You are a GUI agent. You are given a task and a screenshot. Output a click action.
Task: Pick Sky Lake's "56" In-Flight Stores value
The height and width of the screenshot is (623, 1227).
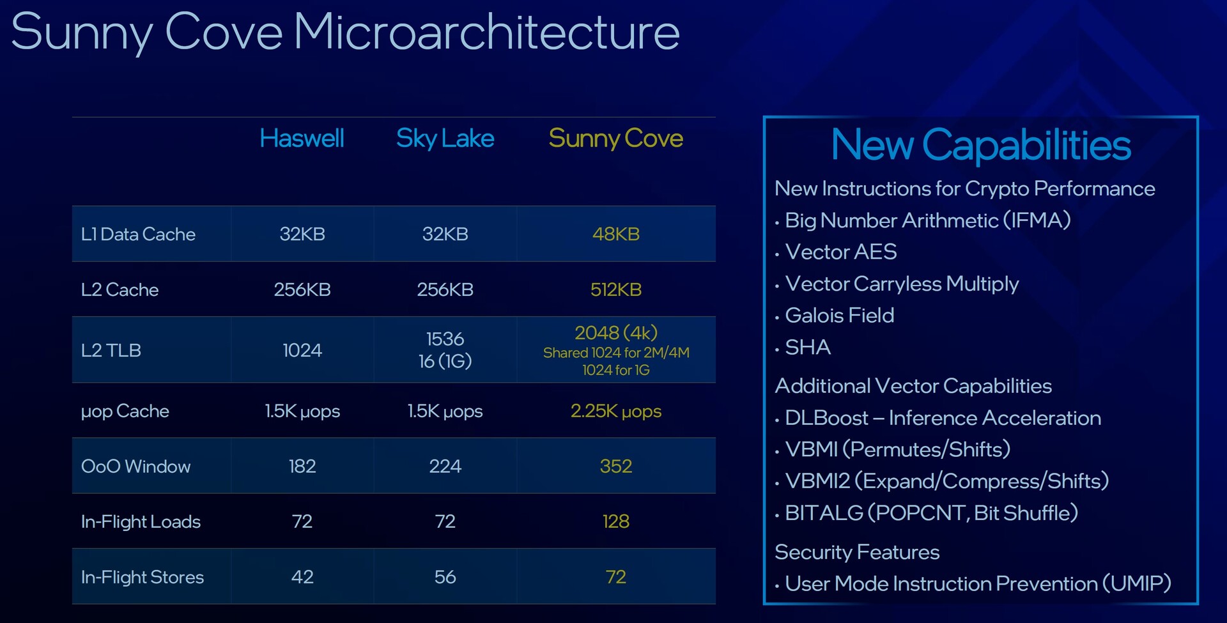445,578
